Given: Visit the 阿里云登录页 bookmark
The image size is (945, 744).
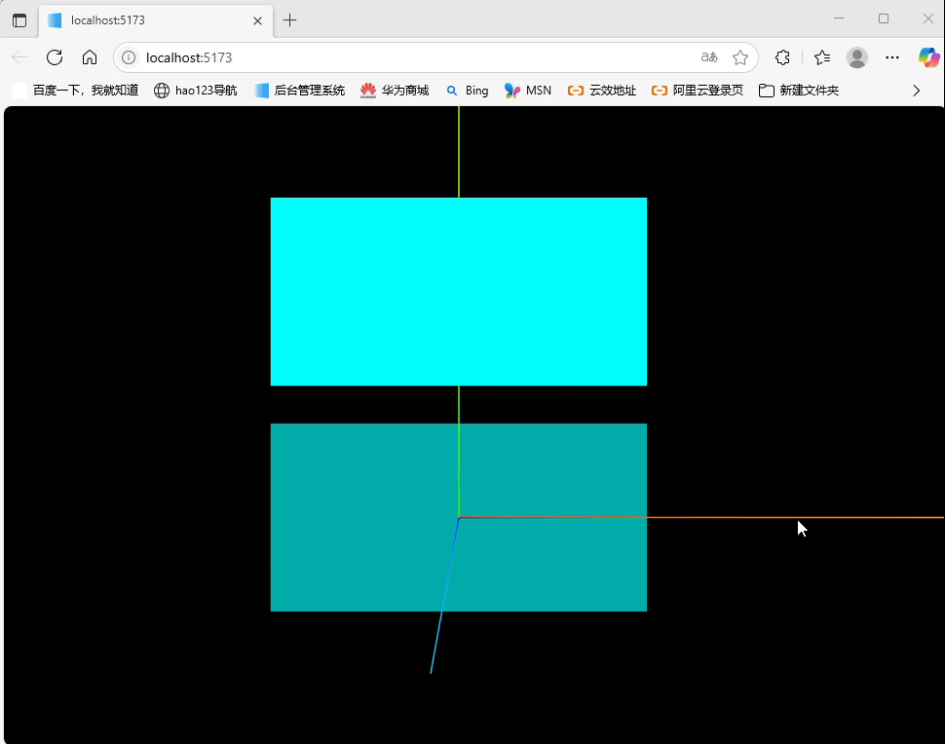Looking at the screenshot, I should pyautogui.click(x=698, y=90).
